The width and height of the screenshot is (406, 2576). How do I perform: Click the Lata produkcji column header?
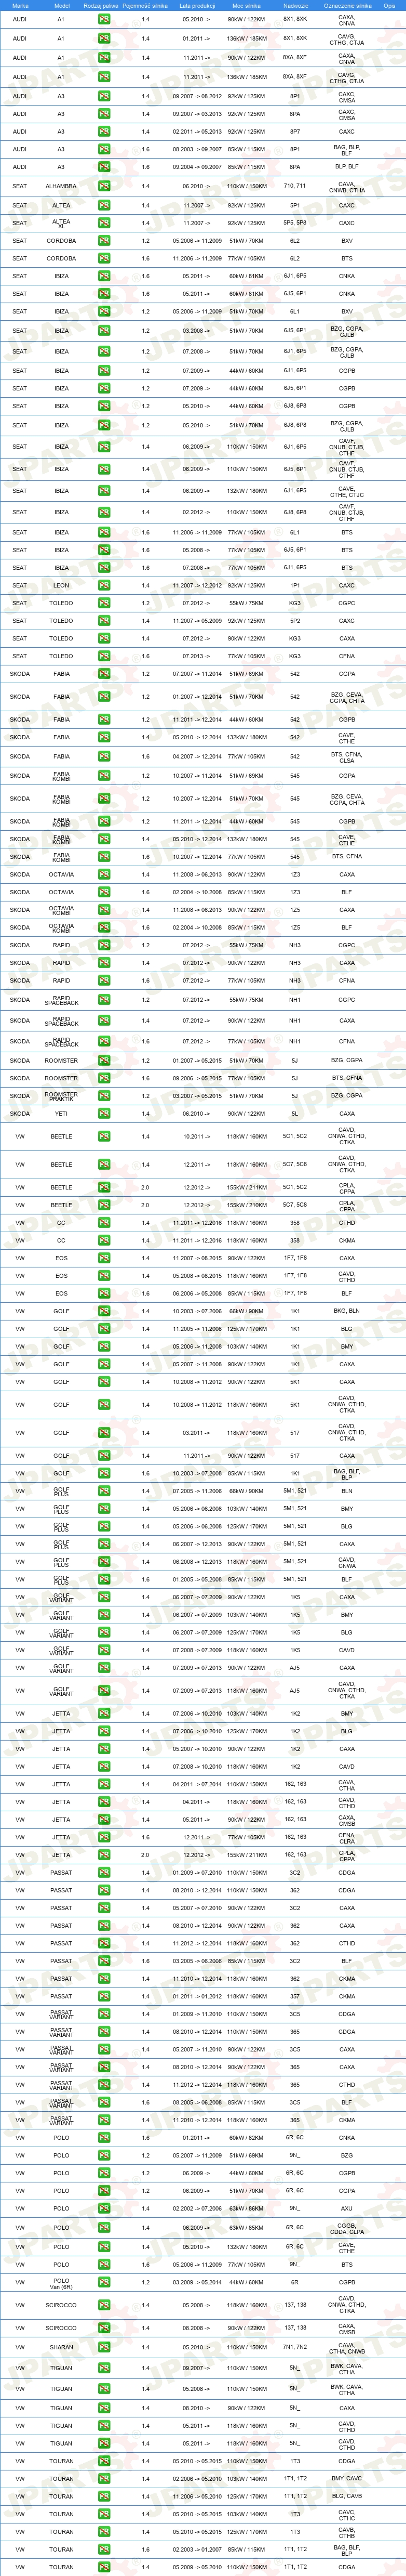tap(197, 6)
